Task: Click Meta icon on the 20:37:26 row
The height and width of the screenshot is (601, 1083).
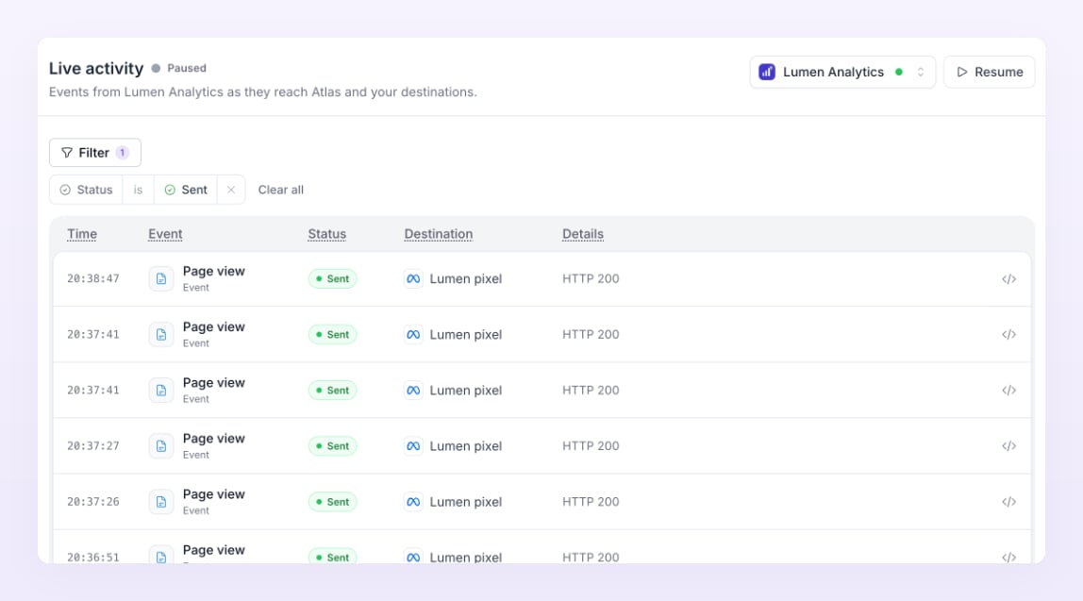Action: tap(413, 502)
